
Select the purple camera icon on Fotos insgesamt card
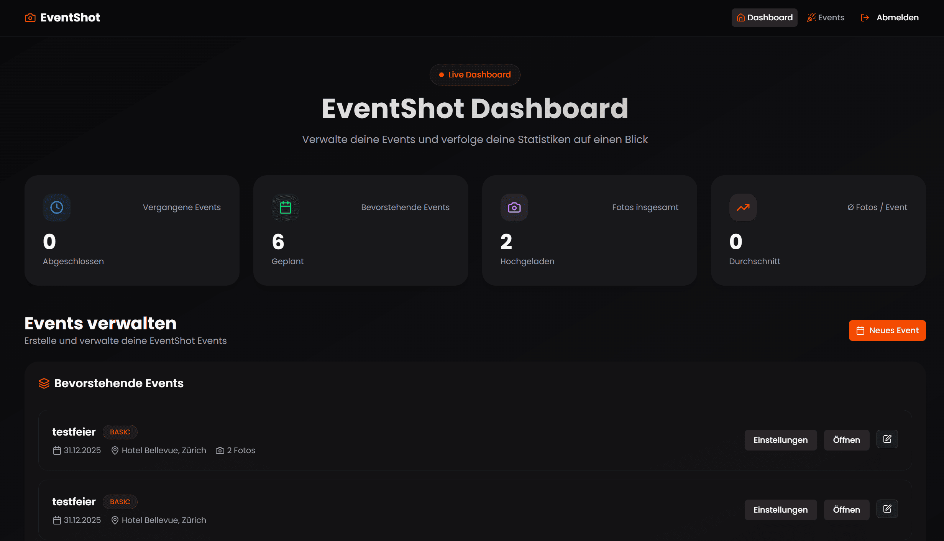(514, 207)
